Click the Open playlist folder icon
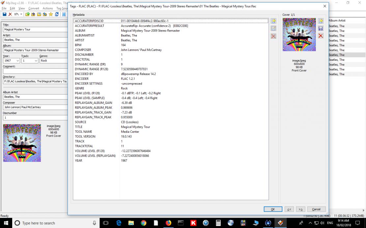Viewport: 366px width, 228px height. click(39, 14)
